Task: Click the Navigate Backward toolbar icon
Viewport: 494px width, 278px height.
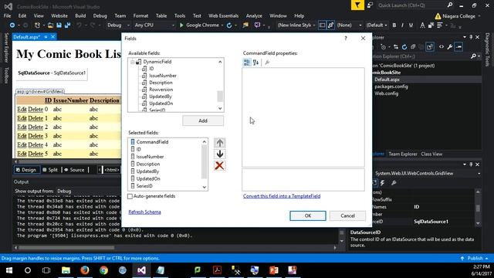Action: pyautogui.click(x=12, y=25)
